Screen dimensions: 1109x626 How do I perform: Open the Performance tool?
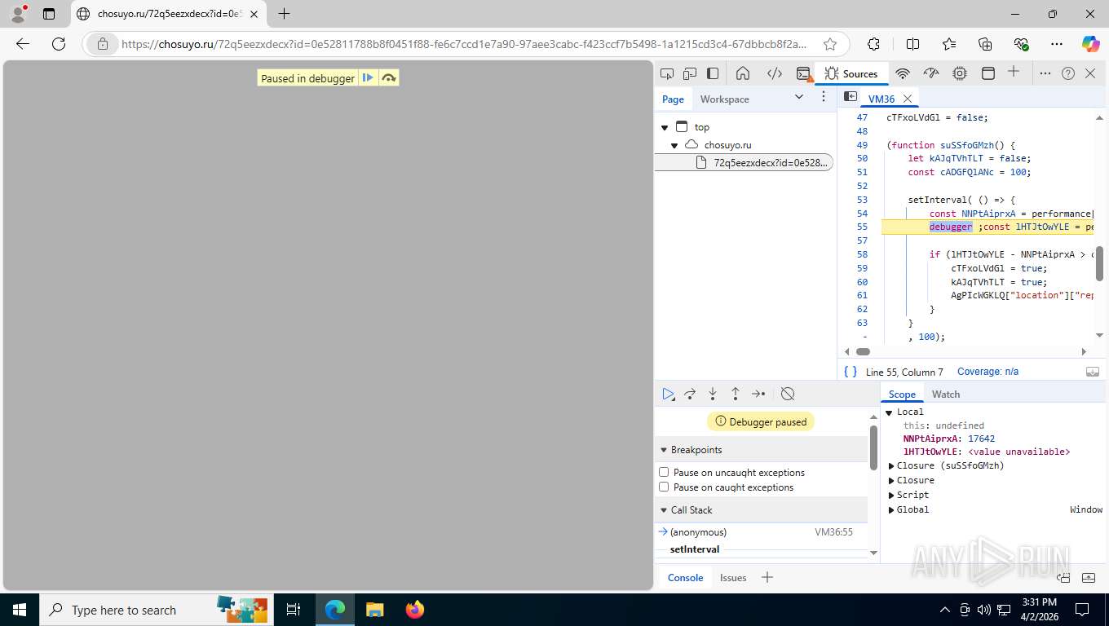(x=931, y=73)
